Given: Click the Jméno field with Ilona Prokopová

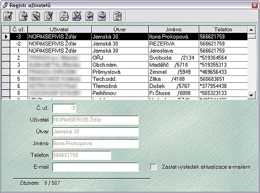Looking at the screenshot, I should 95,144.
